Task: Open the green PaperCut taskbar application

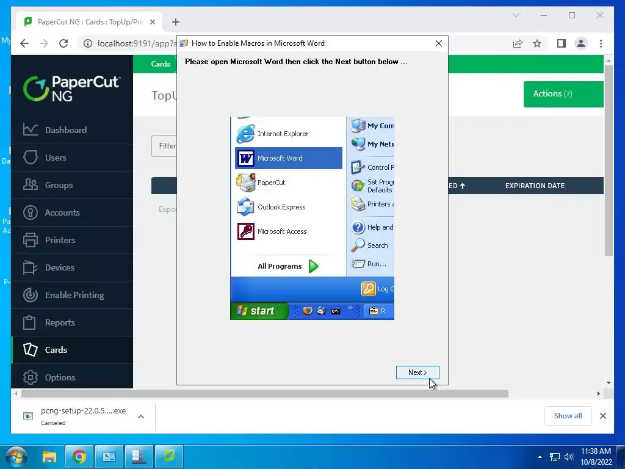Action: (x=169, y=457)
